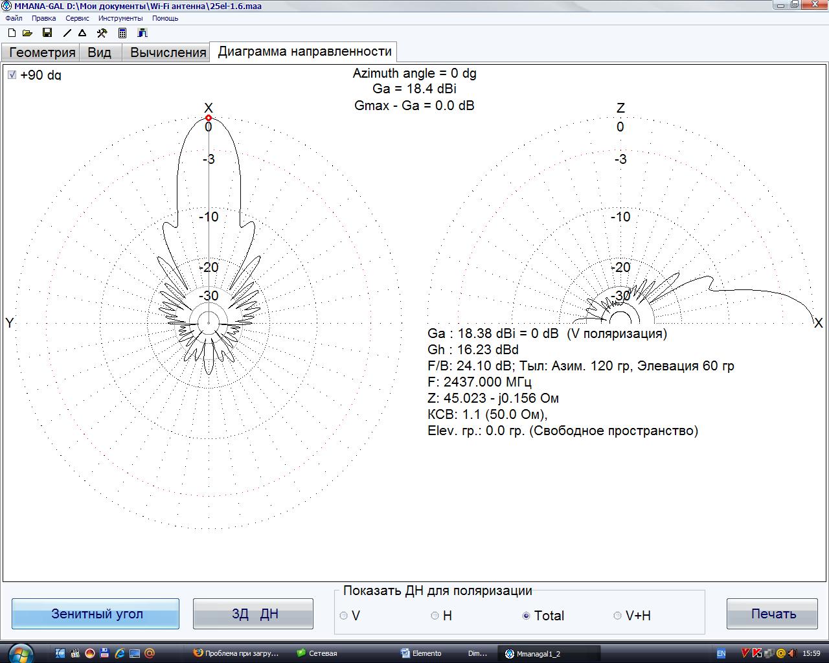
Task: Launch the media clapperboard quick launch icon
Action: click(x=75, y=653)
